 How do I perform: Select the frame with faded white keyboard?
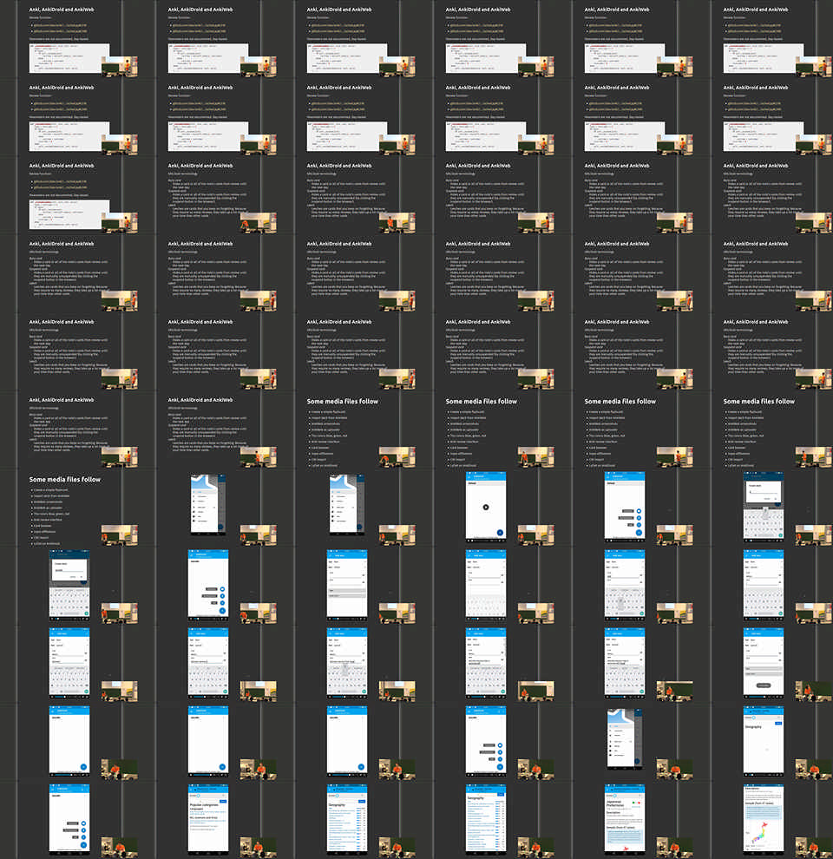click(x=486, y=585)
